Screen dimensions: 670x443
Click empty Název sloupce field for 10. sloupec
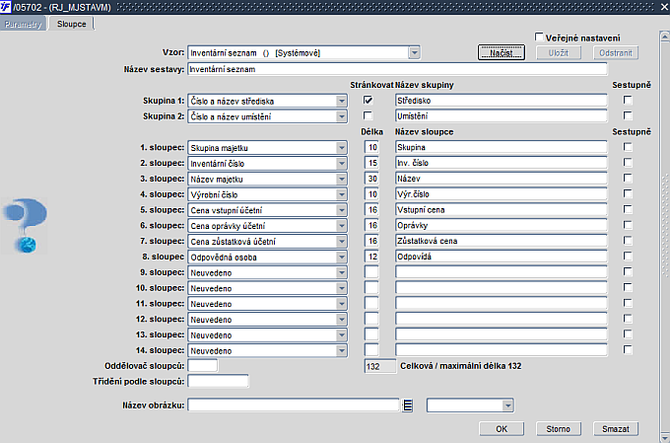[x=501, y=287]
